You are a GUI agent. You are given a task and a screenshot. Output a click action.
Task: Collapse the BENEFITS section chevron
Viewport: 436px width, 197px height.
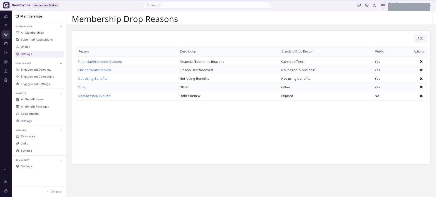point(61,93)
